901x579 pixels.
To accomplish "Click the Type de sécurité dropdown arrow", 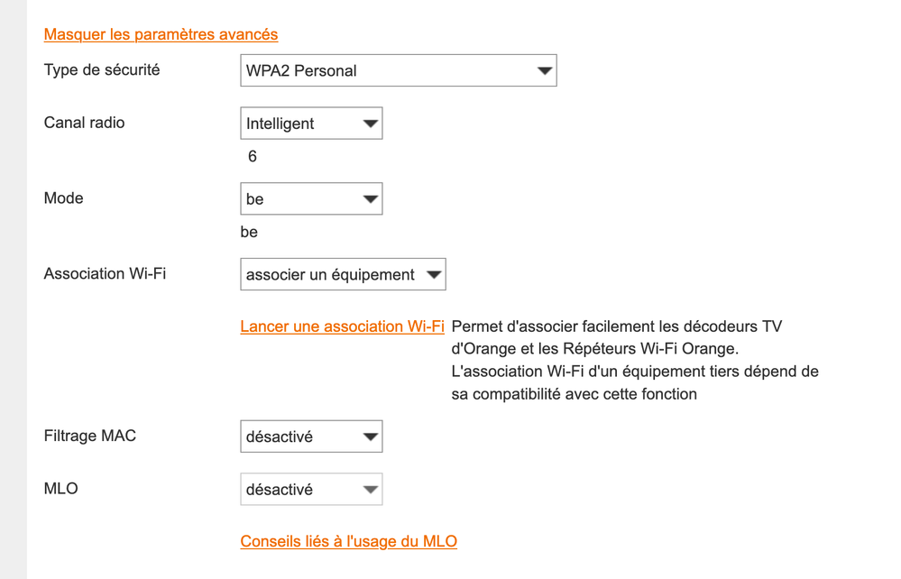I will click(544, 71).
